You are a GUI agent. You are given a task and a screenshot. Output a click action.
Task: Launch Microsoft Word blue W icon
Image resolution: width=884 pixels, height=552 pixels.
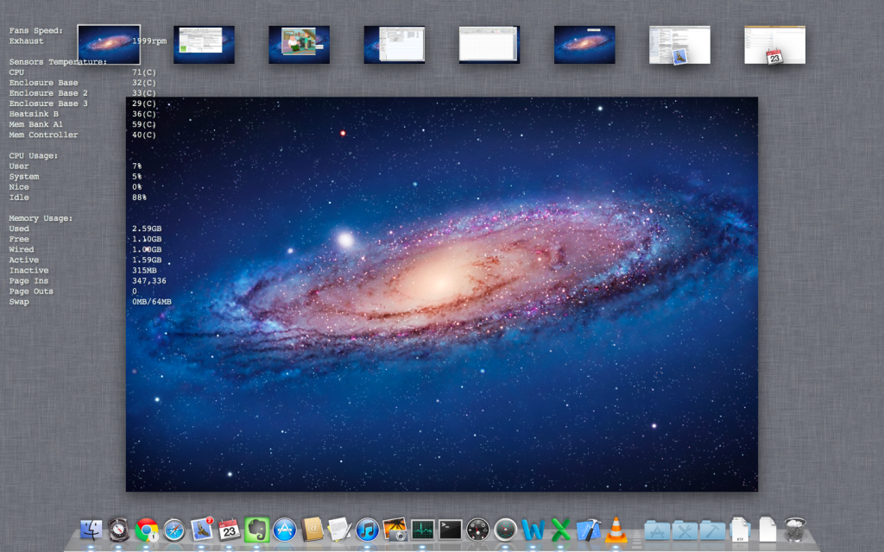pos(533,530)
